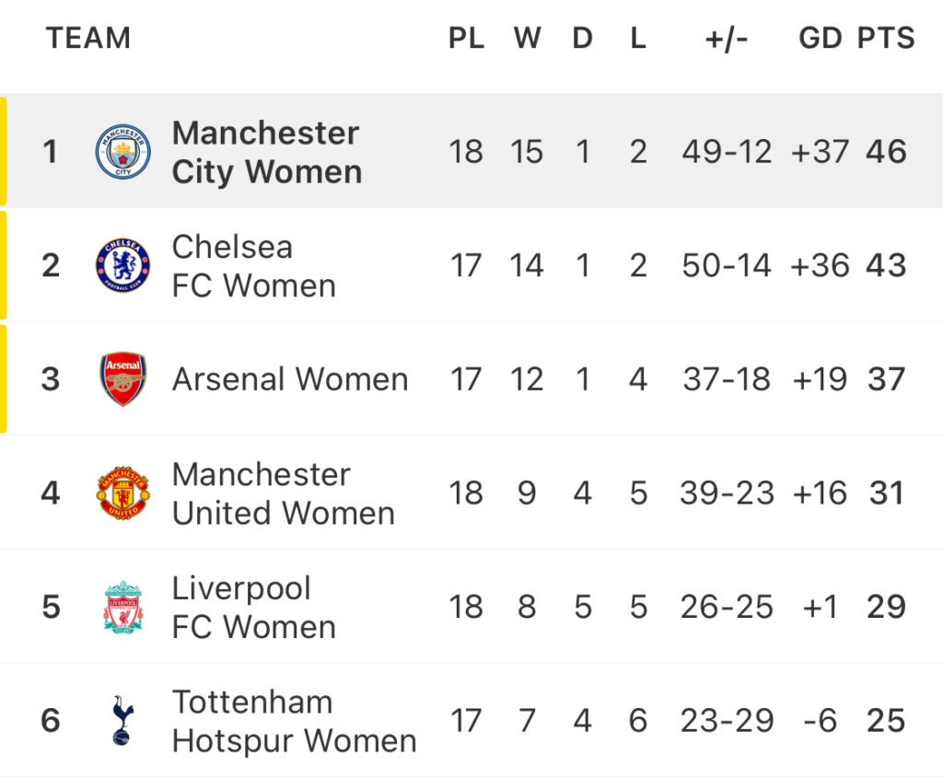Sort table by GD column header
Screen dimensions: 943x778
pyautogui.click(x=821, y=38)
